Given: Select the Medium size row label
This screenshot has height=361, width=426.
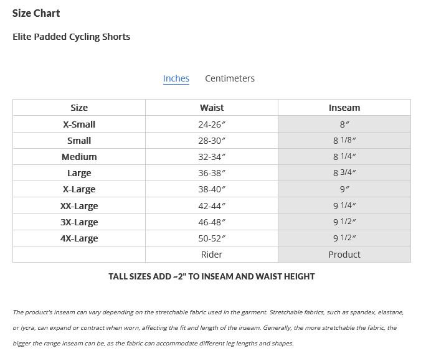Looking at the screenshot, I should click(79, 157).
